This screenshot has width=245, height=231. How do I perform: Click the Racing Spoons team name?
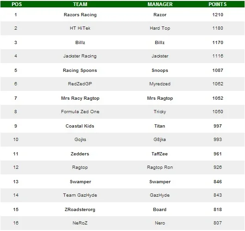point(80,71)
